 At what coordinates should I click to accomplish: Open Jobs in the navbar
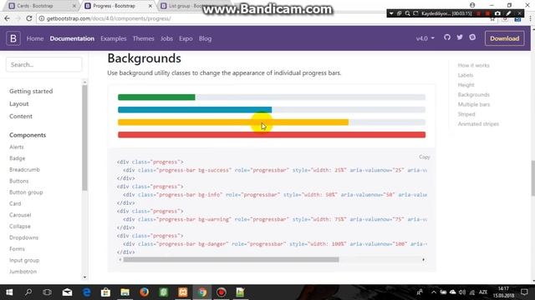(x=166, y=38)
